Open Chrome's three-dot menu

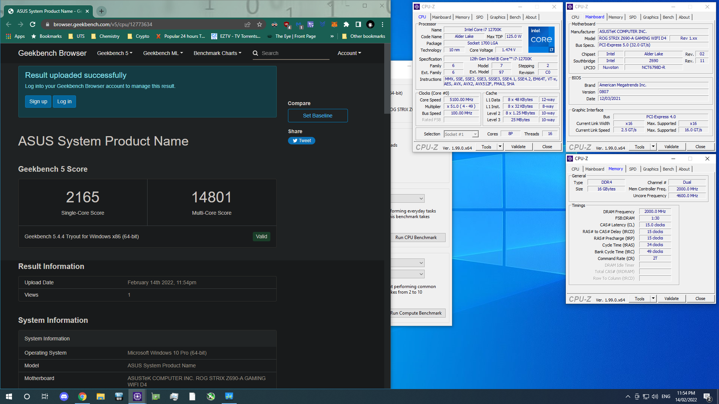[x=382, y=24]
